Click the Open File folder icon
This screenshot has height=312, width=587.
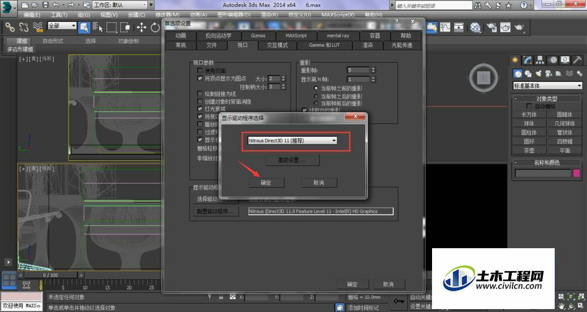click(35, 5)
